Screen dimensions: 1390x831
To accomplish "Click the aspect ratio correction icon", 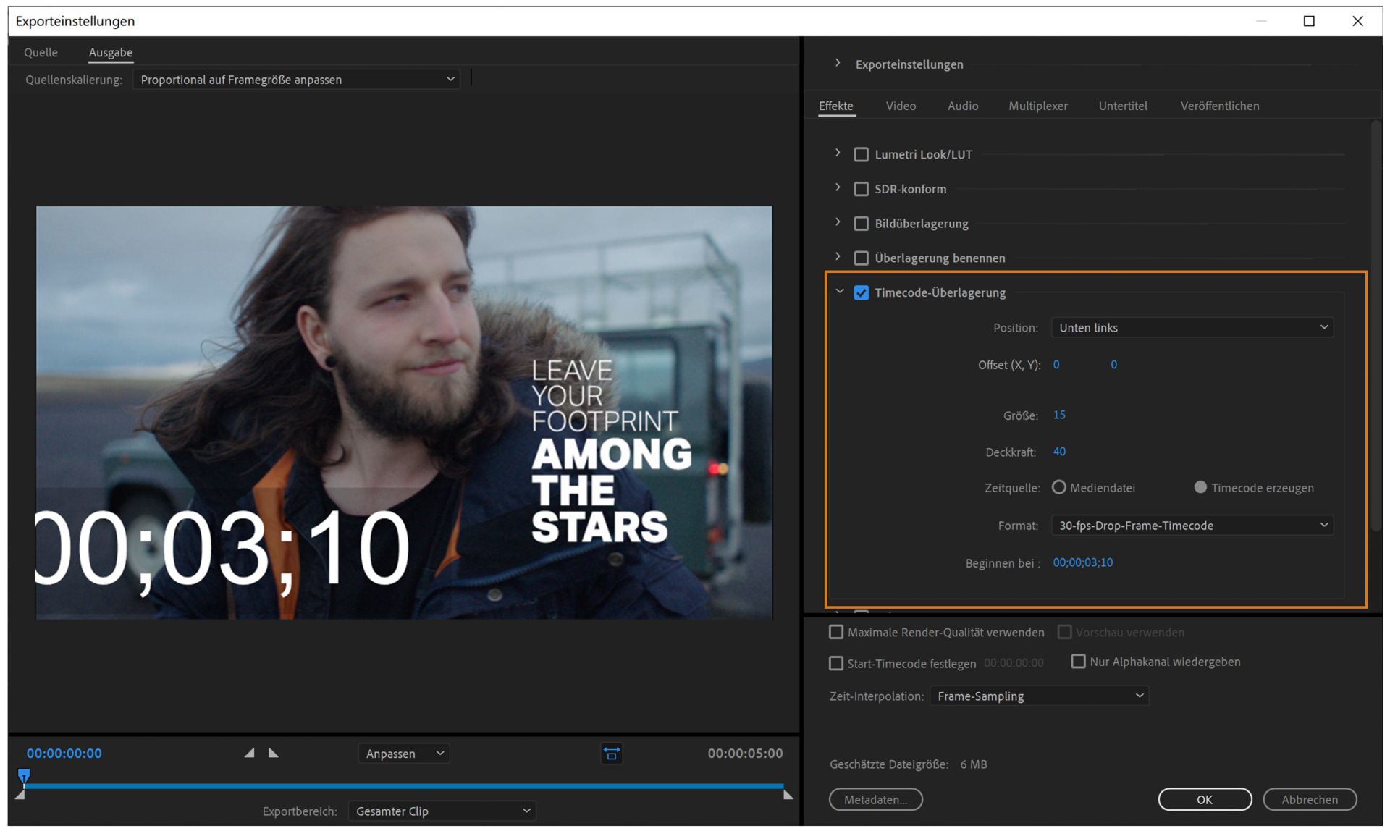I will coord(611,754).
